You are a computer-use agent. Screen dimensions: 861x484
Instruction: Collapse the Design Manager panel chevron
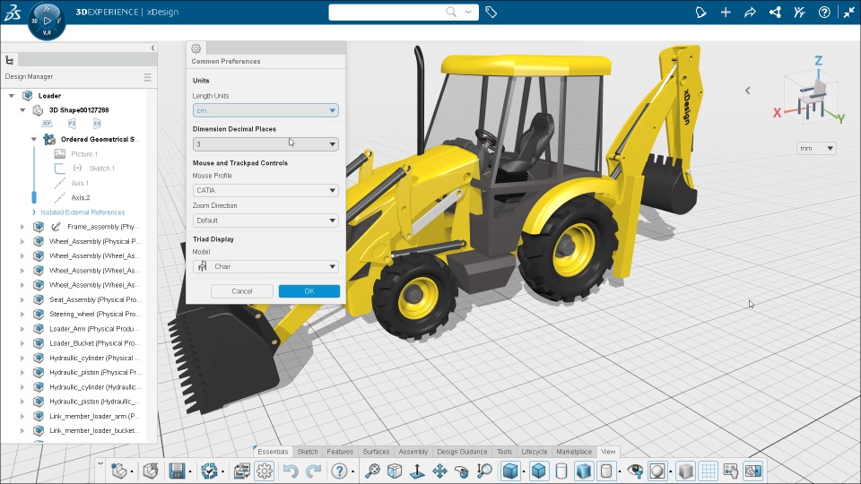click(152, 48)
